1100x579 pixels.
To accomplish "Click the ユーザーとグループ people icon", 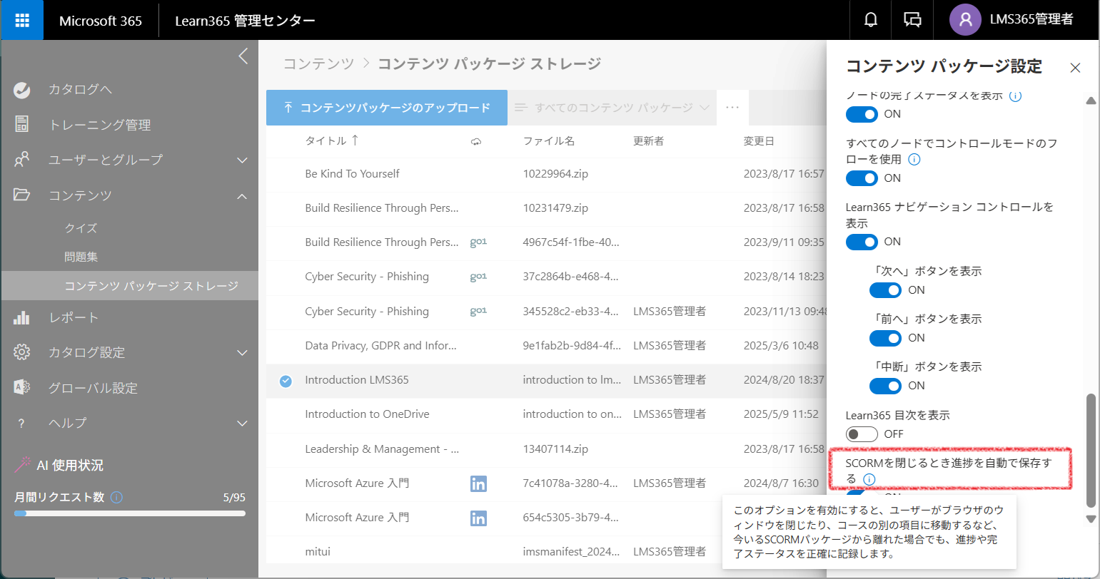I will point(22,159).
